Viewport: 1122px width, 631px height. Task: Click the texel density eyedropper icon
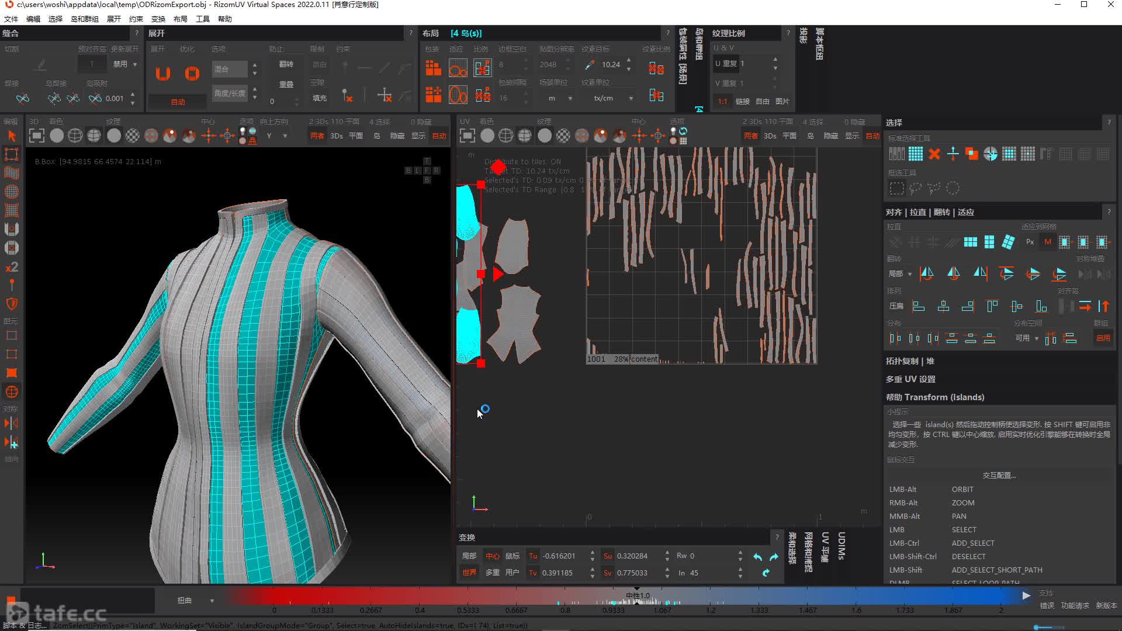[590, 65]
